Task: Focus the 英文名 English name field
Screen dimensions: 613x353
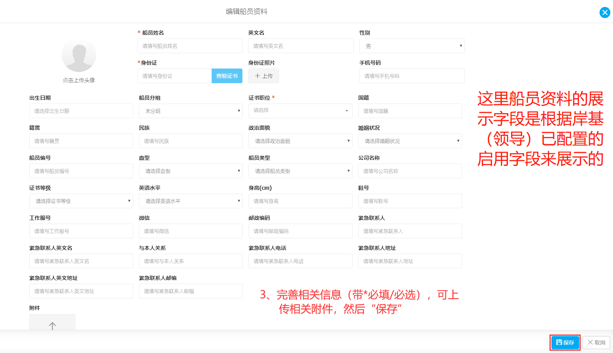Action: coord(301,46)
